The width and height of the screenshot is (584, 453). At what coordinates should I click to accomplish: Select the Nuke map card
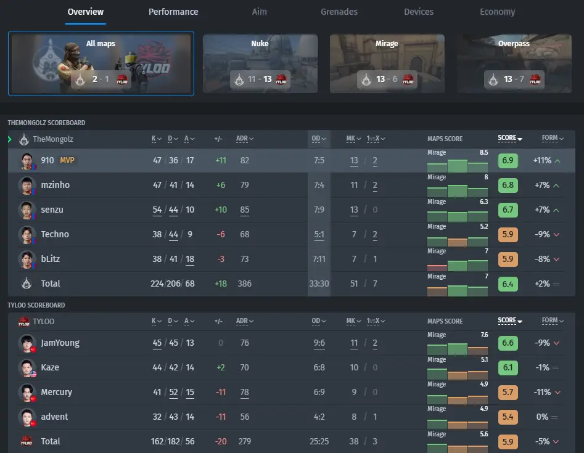tap(260, 63)
